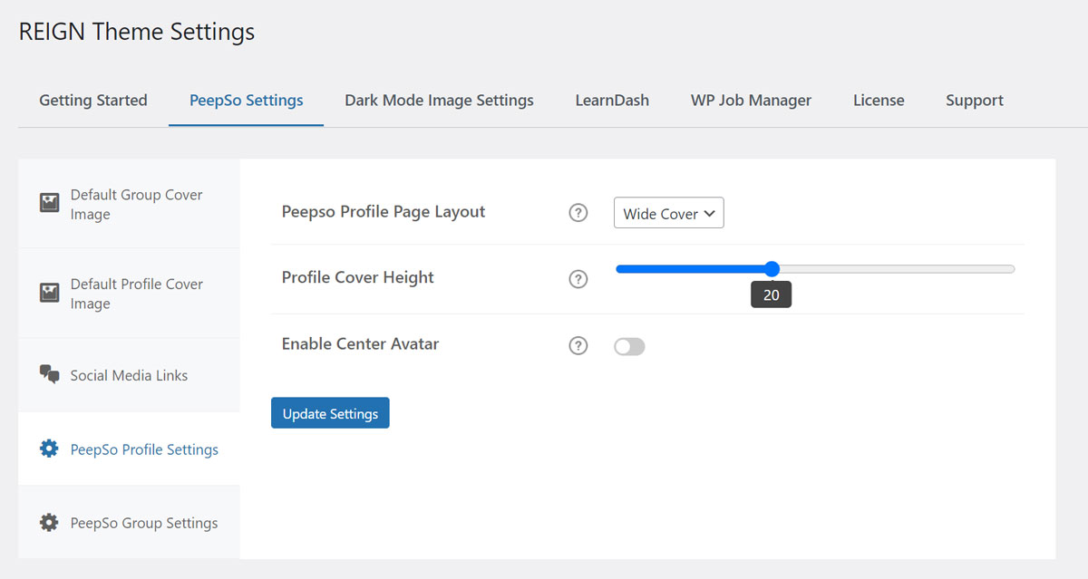
Task: Click the REIGN Theme Settings heading
Action: pos(137,32)
